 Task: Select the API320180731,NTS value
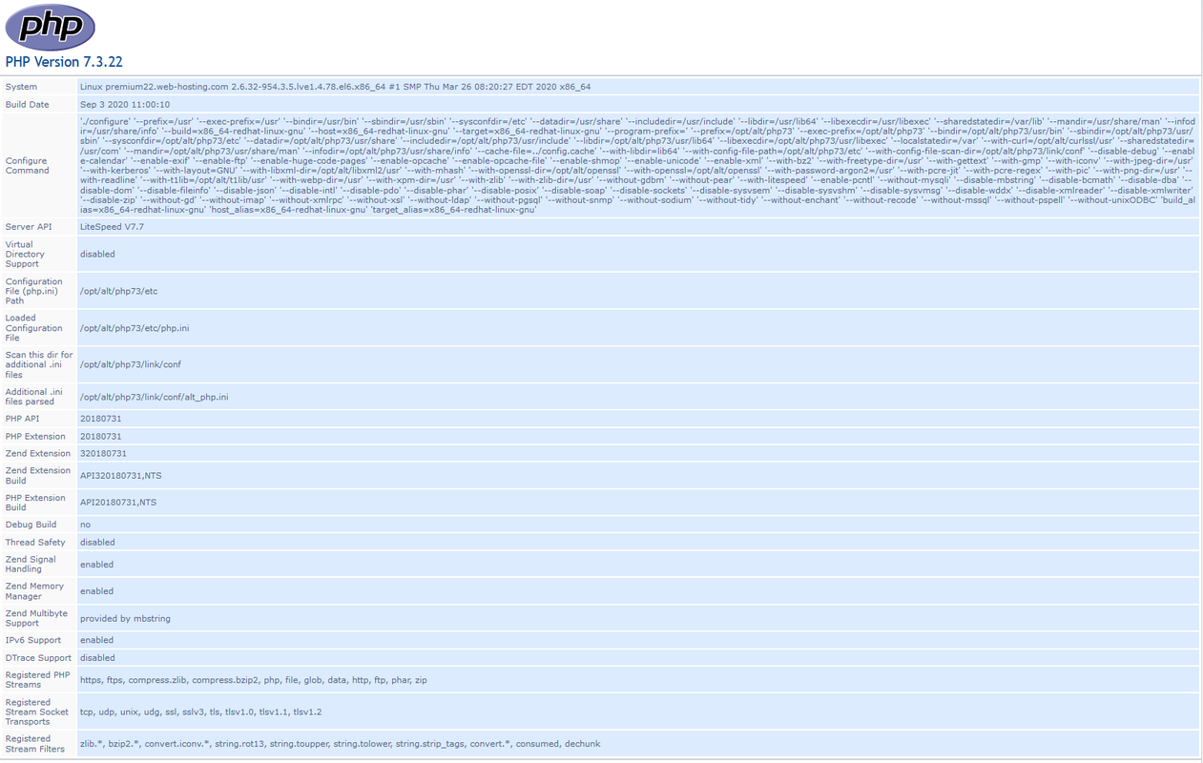[x=121, y=475]
